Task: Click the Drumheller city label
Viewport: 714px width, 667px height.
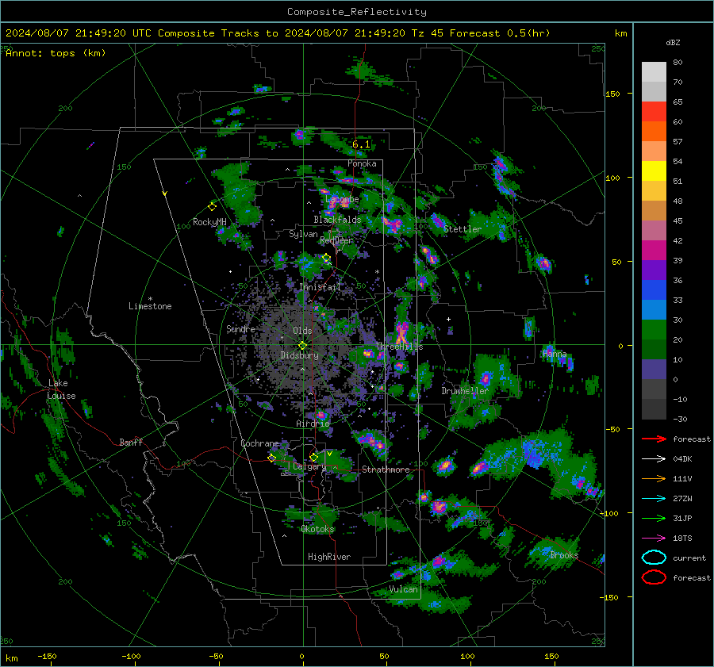Action: [465, 391]
